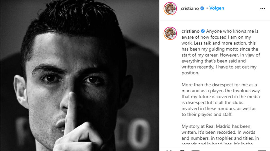This screenshot has width=270, height=151.
Task: Click the bold cristiano username in the caption
Action: pyautogui.click(x=190, y=31)
